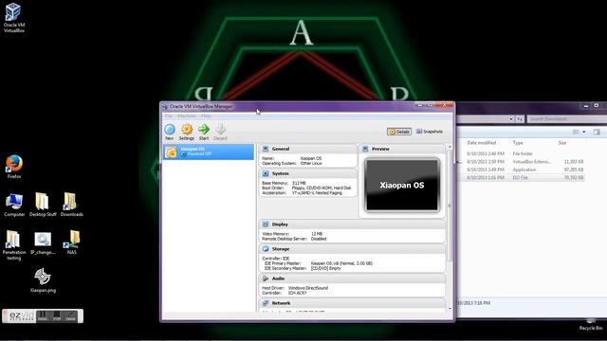Click the System chip icon
Image resolution: width=607 pixels, height=341 pixels.
click(266, 173)
